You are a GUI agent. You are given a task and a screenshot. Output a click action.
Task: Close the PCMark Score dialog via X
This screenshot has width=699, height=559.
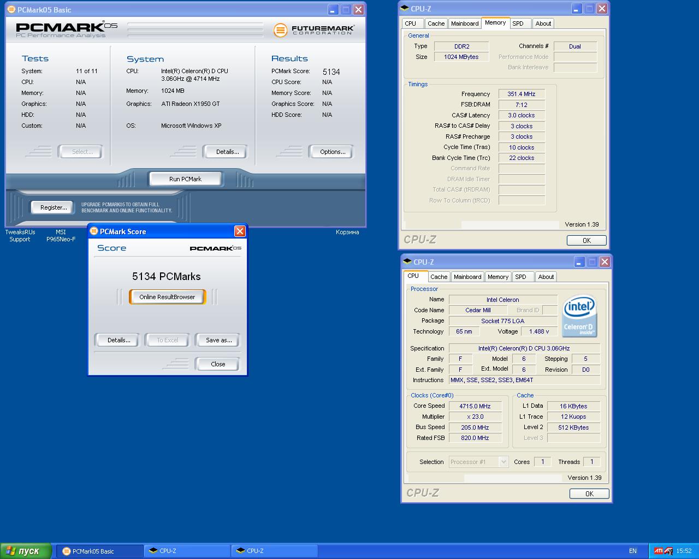(240, 231)
